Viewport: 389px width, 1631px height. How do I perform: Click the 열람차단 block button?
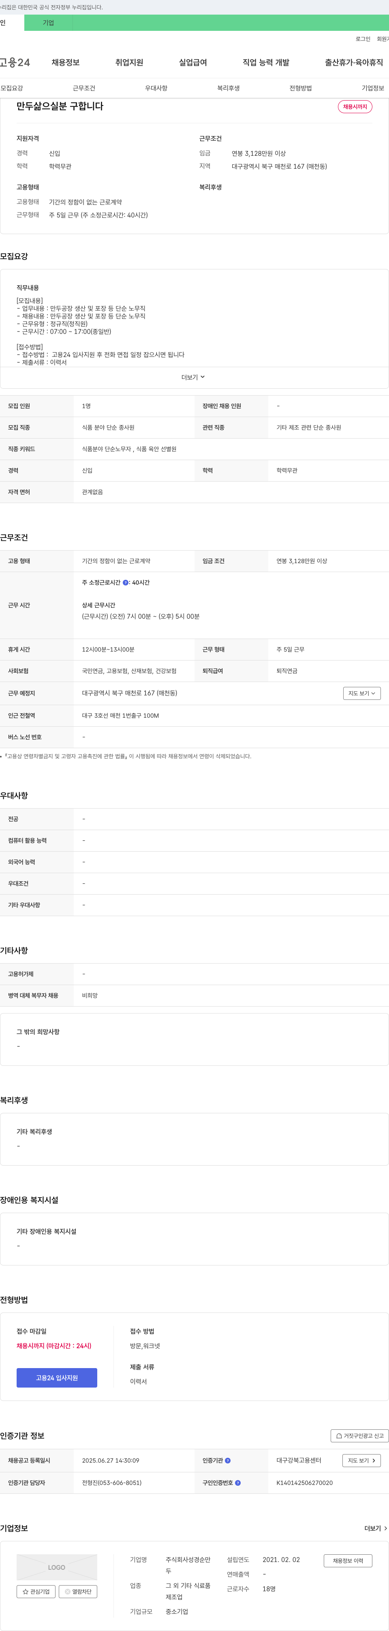(x=78, y=1591)
